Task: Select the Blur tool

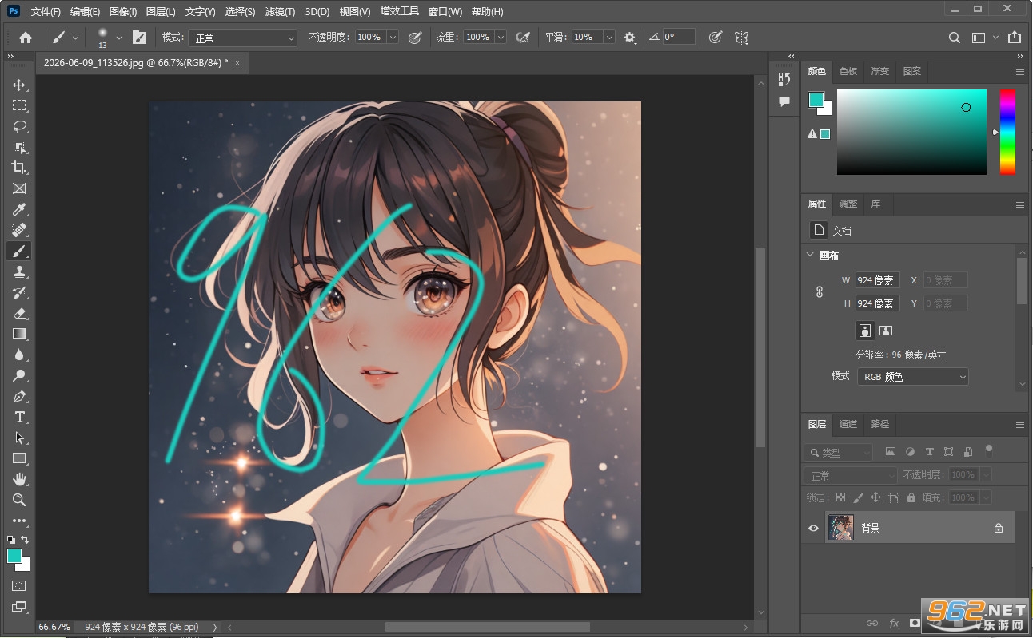Action: pyautogui.click(x=19, y=355)
